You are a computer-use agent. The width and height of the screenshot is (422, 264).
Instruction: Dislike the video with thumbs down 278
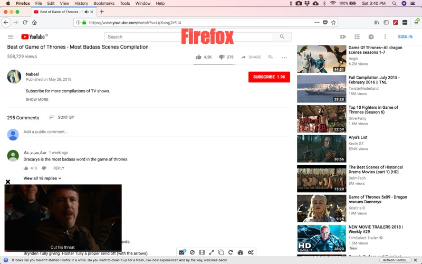click(226, 57)
